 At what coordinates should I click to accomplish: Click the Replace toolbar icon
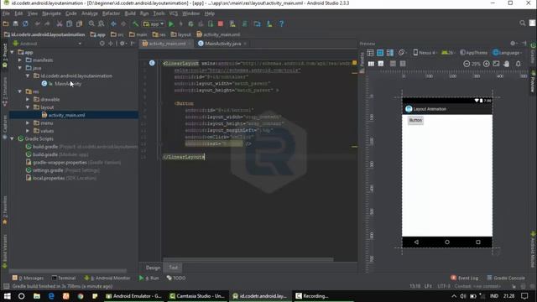pyautogui.click(x=102, y=23)
